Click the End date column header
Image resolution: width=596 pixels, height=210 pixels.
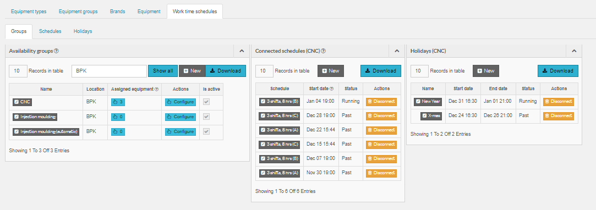pos(497,89)
